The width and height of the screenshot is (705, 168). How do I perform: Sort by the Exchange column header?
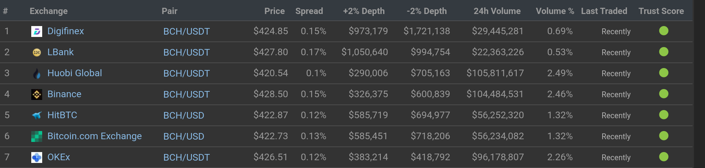(x=48, y=11)
